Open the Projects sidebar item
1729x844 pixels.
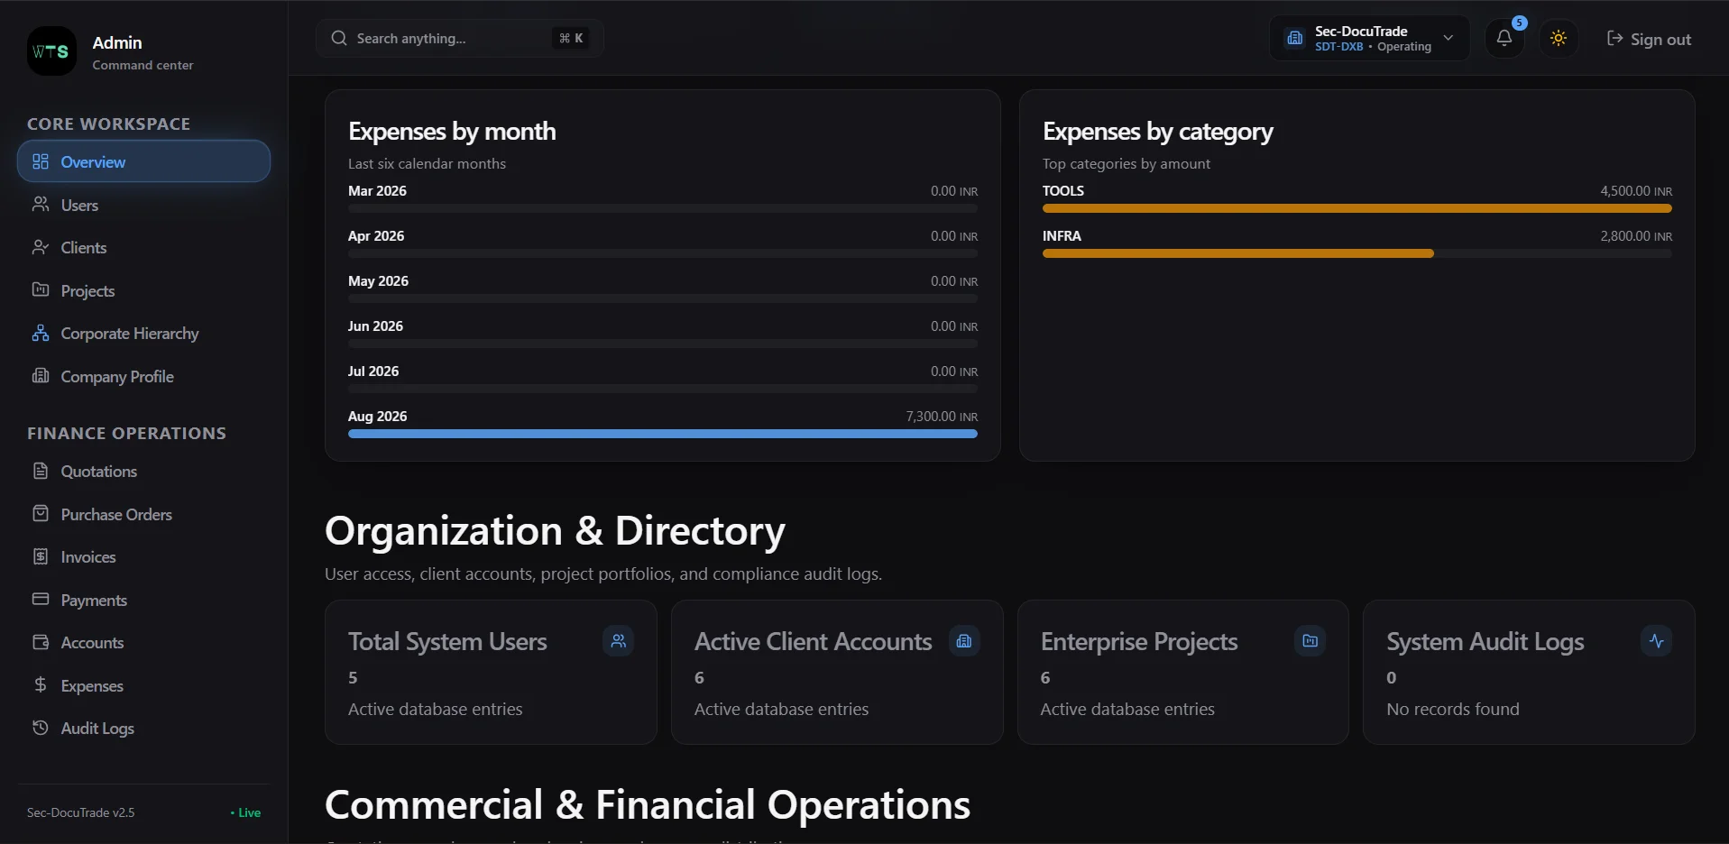(x=144, y=290)
